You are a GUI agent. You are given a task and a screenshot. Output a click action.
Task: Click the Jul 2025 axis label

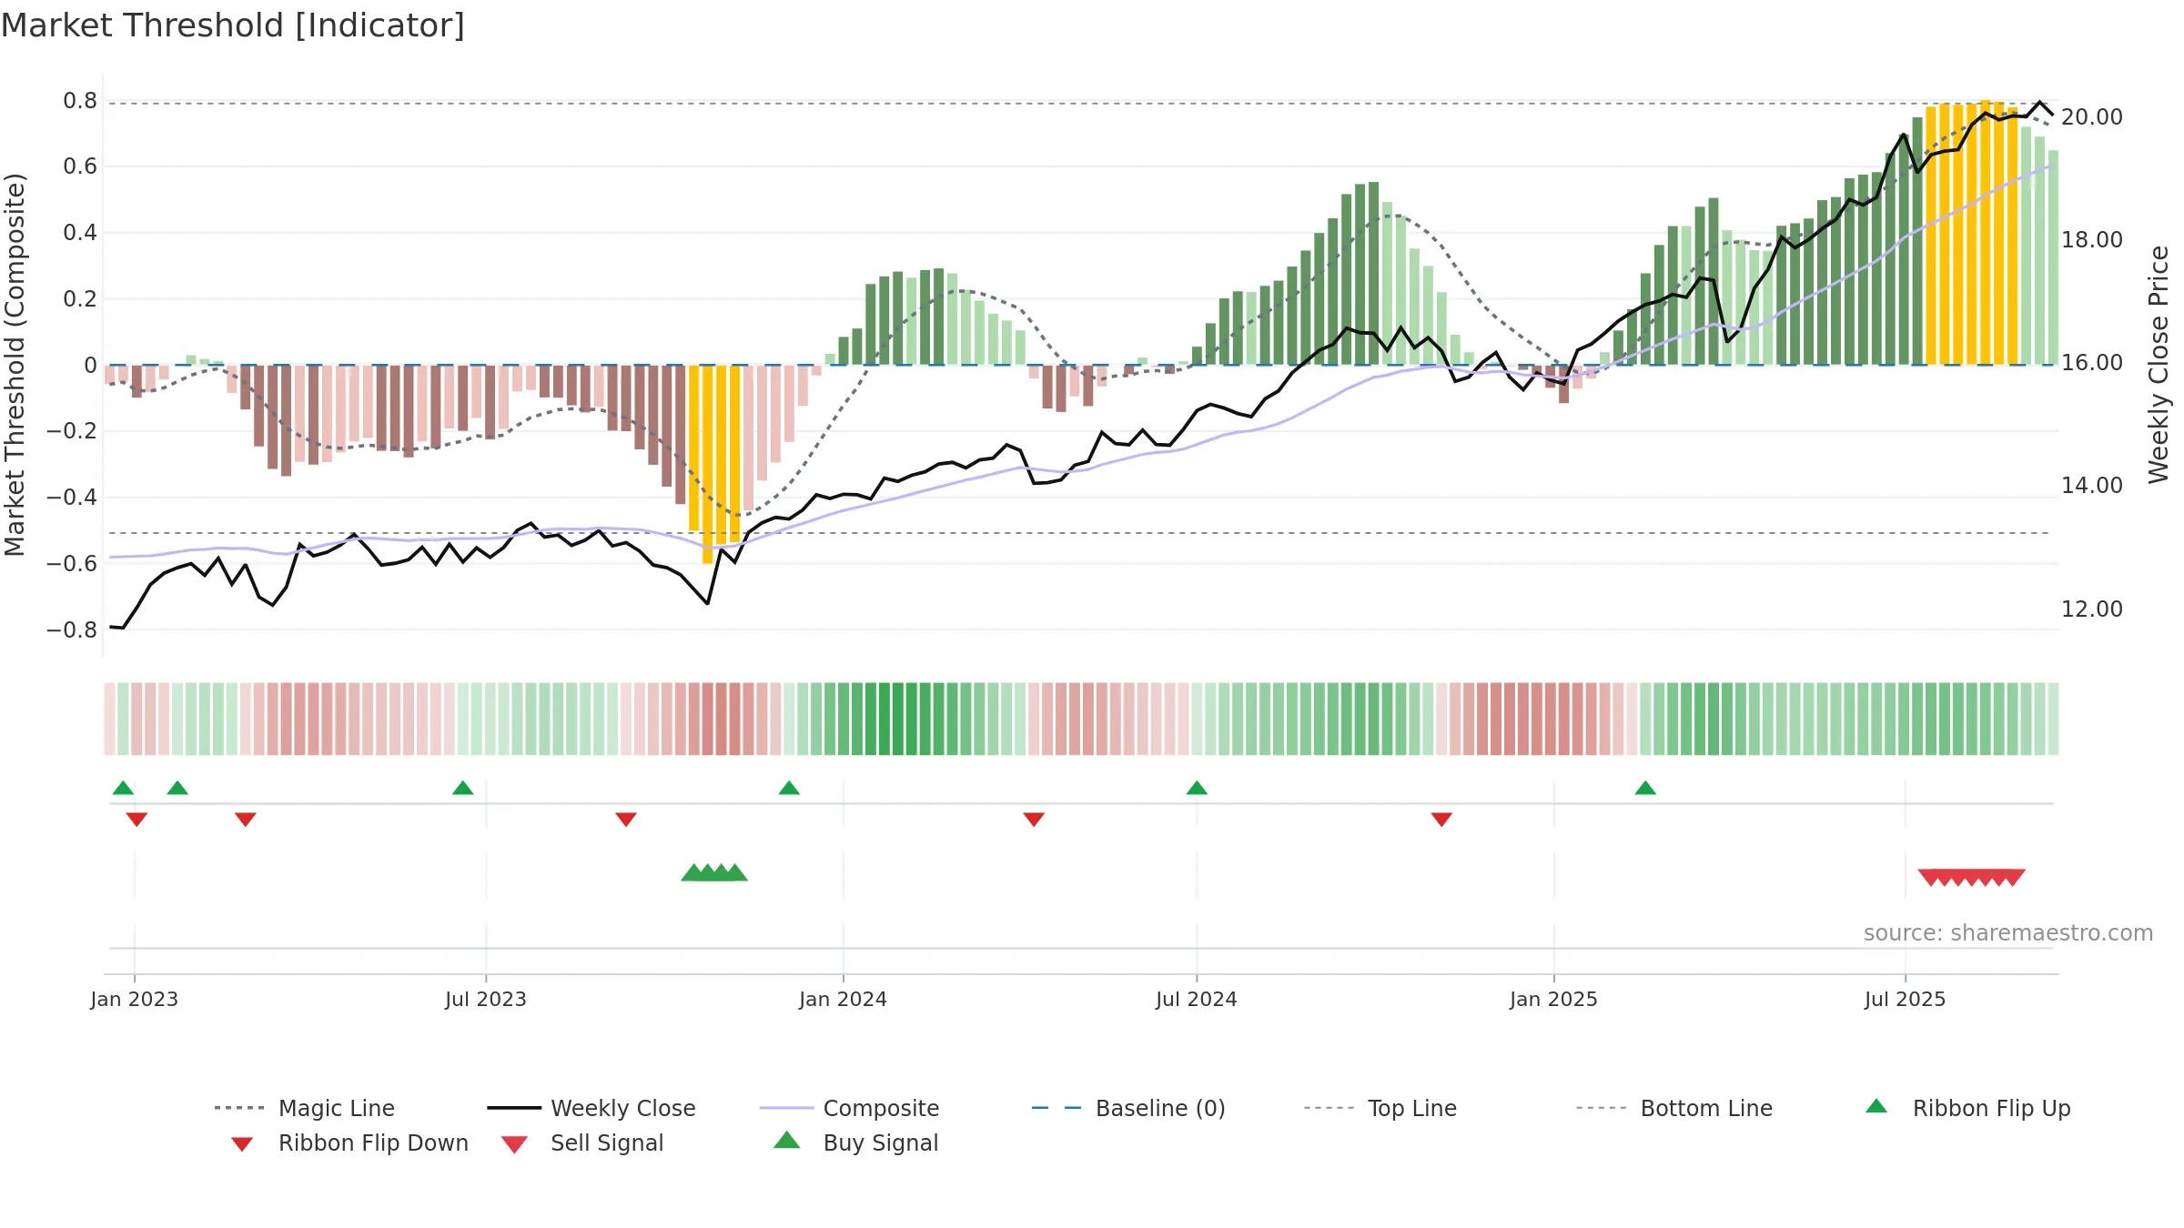tap(1906, 999)
